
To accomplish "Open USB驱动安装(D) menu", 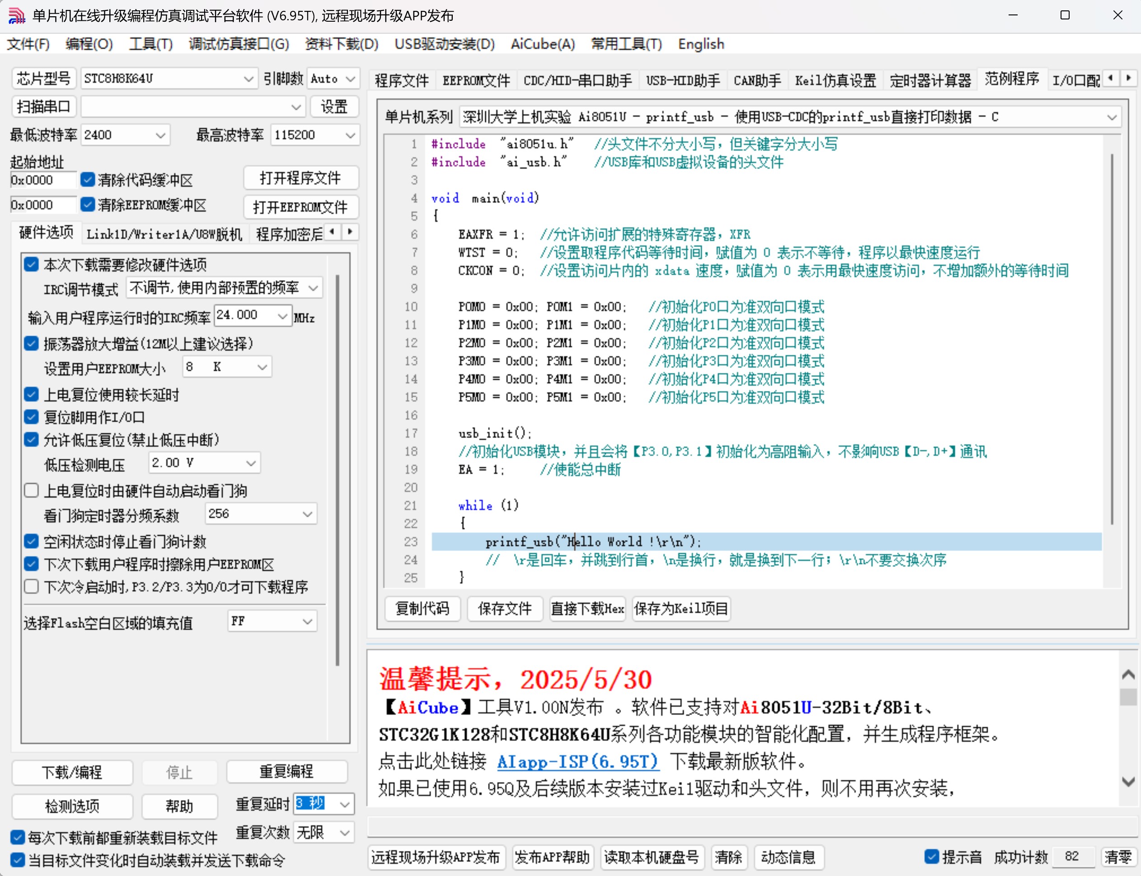I will point(445,44).
